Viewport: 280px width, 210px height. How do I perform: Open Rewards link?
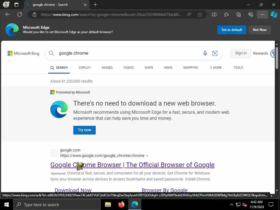pos(261,53)
